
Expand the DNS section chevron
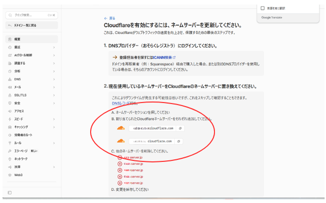point(54,79)
